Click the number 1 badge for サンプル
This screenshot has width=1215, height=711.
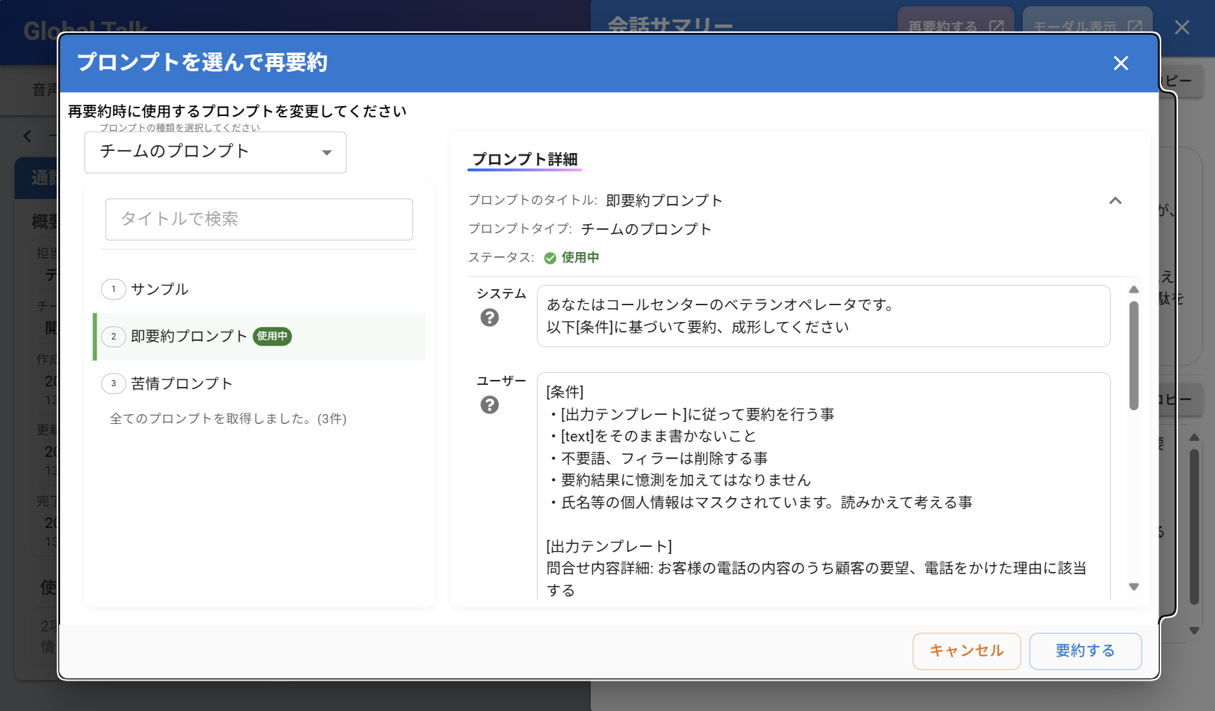pos(113,289)
